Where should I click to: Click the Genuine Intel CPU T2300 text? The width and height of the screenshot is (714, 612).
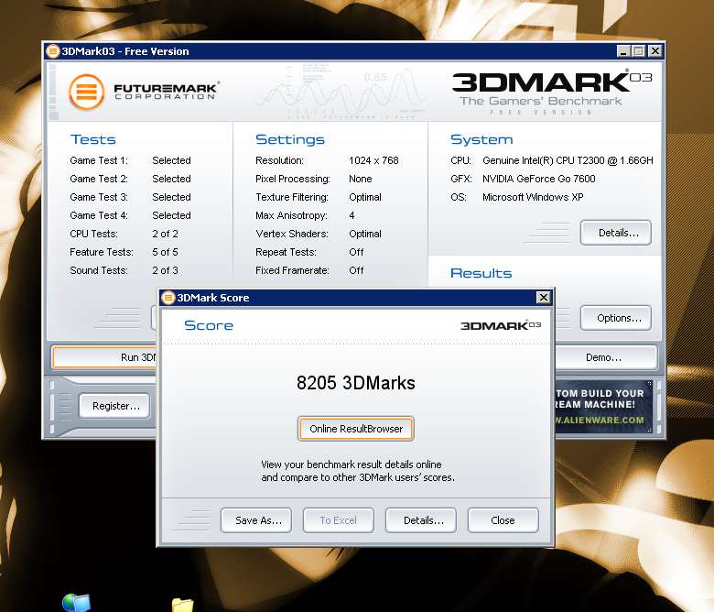(568, 160)
